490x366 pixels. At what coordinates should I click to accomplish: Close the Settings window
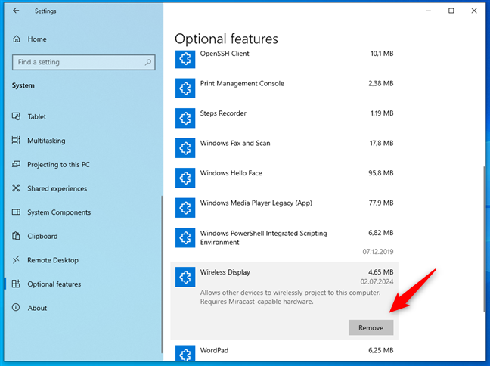click(474, 11)
